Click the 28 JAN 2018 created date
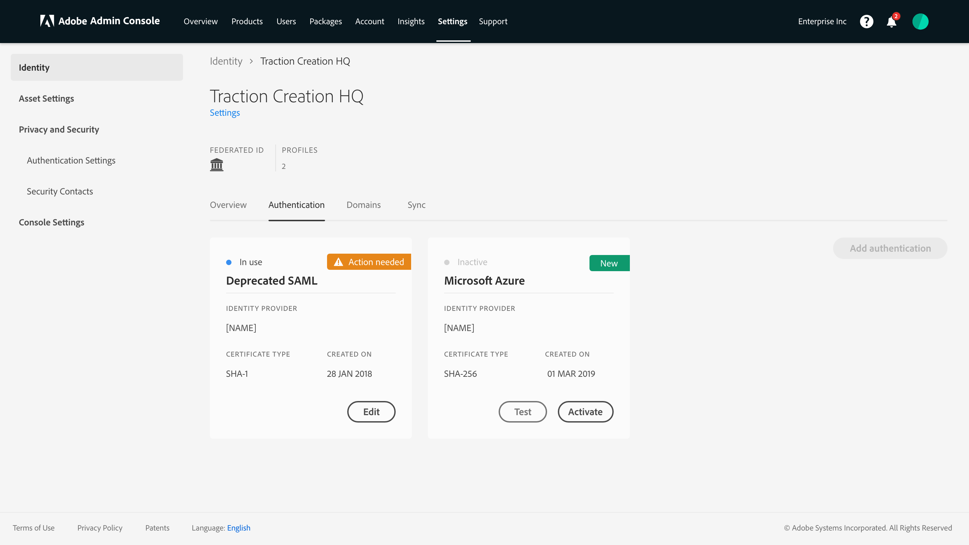 (350, 373)
